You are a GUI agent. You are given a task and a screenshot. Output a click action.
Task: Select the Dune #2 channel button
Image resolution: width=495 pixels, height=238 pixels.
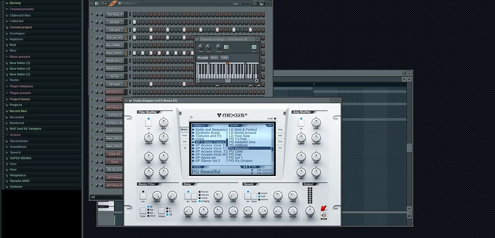point(115,154)
